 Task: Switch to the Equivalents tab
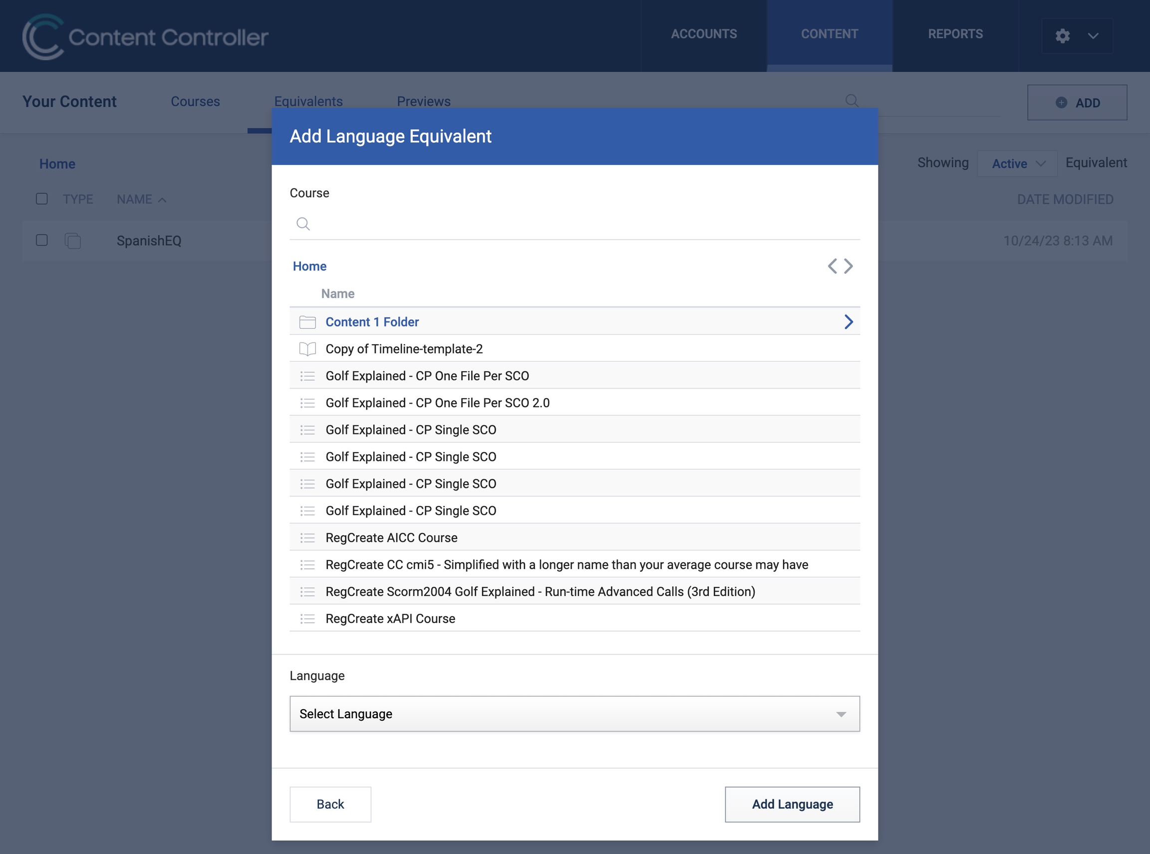308,101
